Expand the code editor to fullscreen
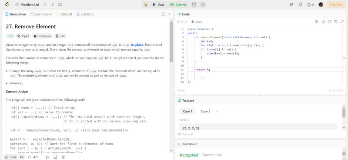348x160 pixels. click(341, 22)
